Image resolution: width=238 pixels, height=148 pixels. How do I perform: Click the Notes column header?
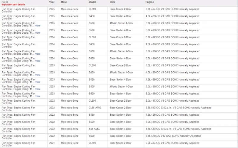pyautogui.click(x=5, y=2)
